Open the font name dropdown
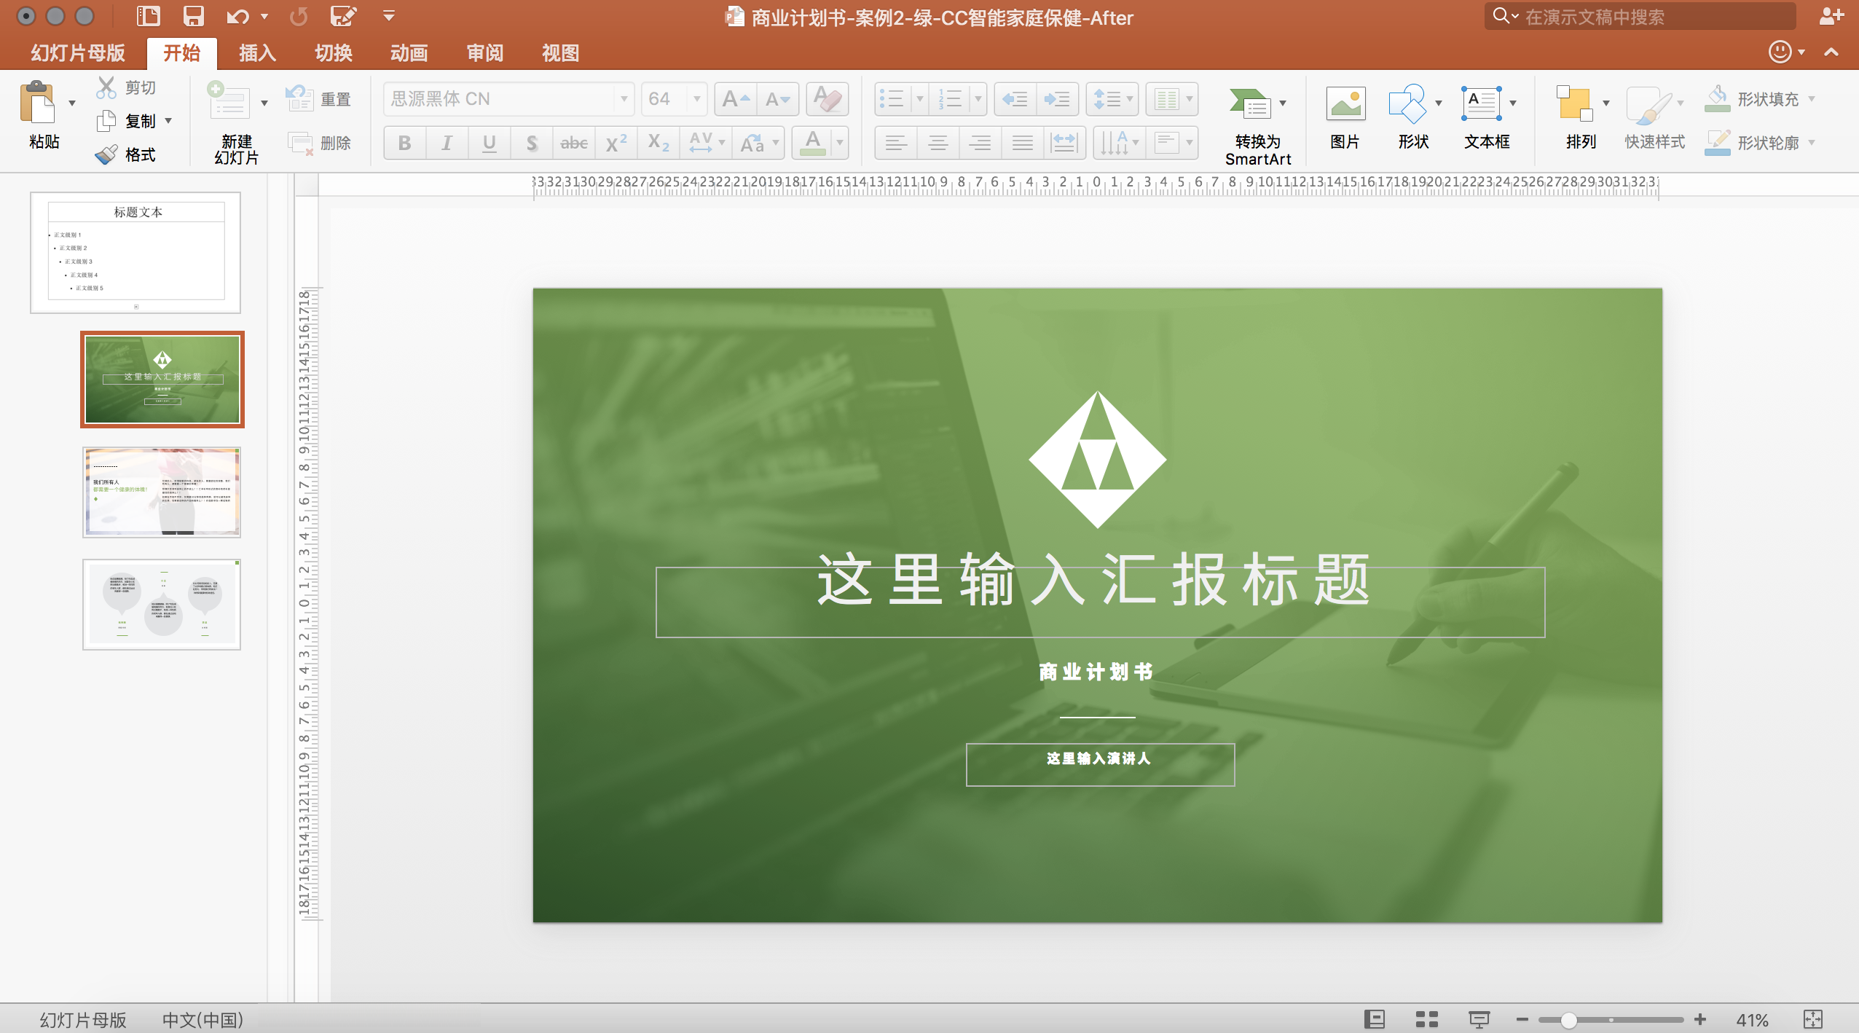1859x1033 pixels. (624, 99)
